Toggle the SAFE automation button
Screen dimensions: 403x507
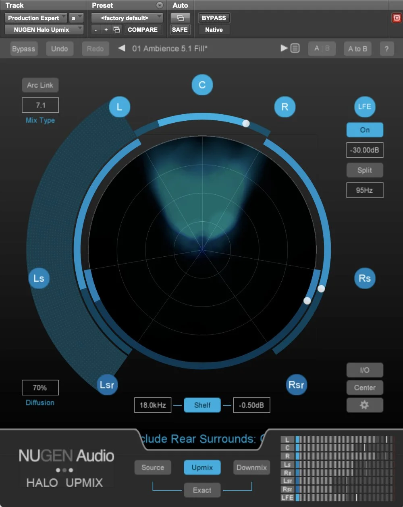[x=180, y=30]
